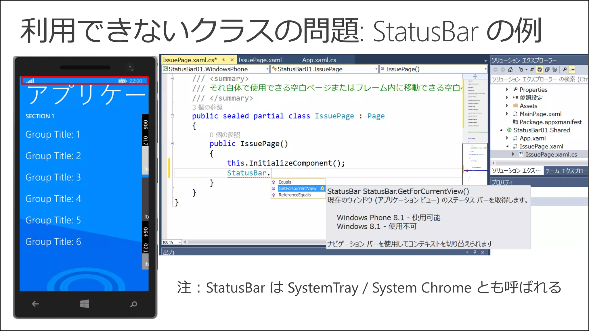Select GetForCurrentView in IntelliSense list

click(298, 188)
